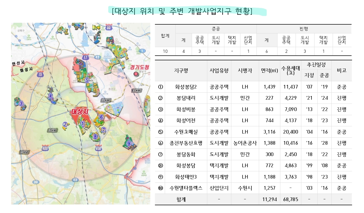Click the summary total value 10

[x=165, y=51]
